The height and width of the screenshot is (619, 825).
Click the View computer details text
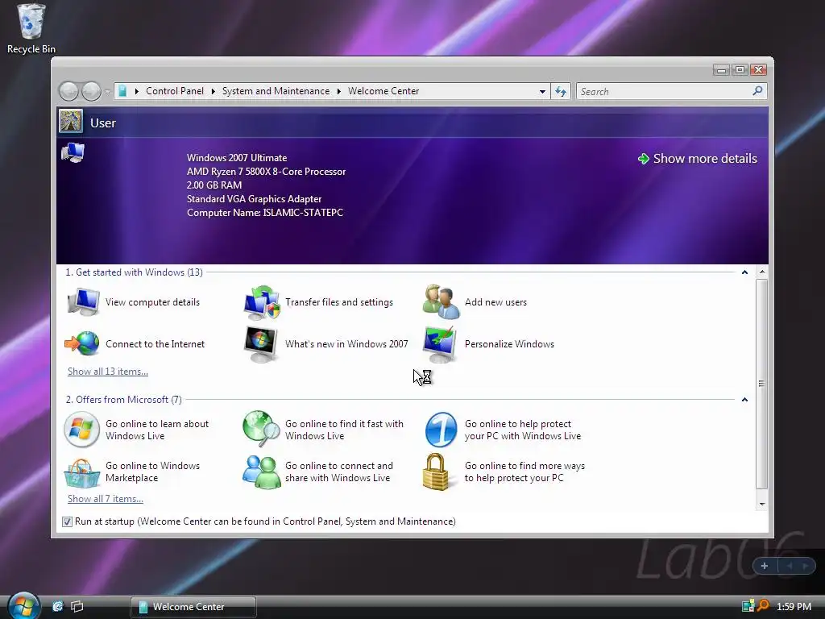(x=152, y=302)
